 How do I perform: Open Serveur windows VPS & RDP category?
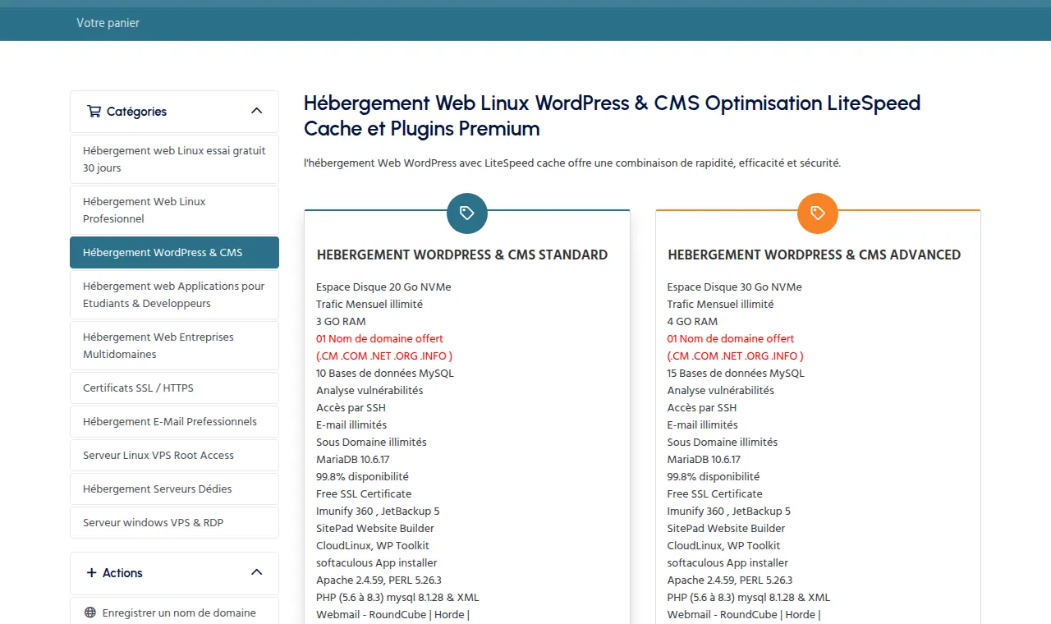(174, 522)
